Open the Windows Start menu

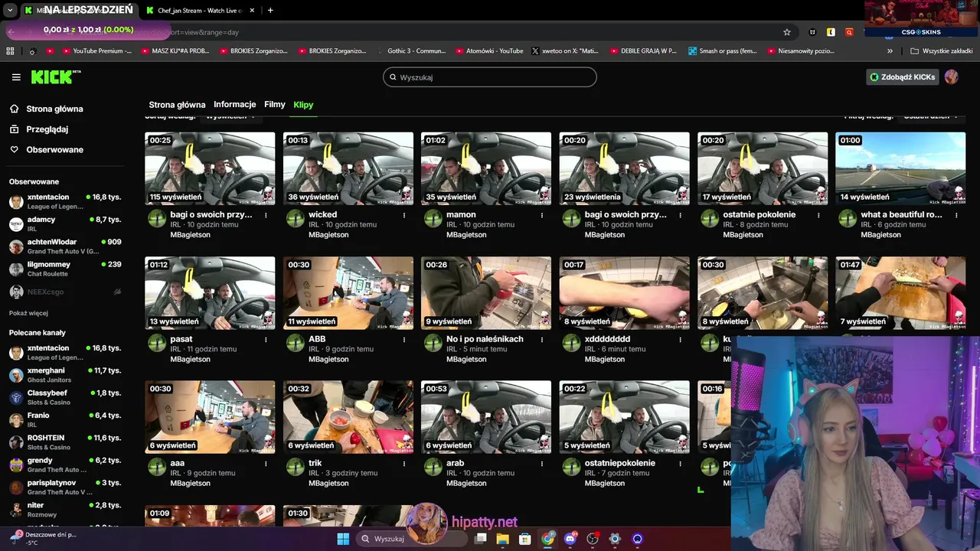(342, 539)
